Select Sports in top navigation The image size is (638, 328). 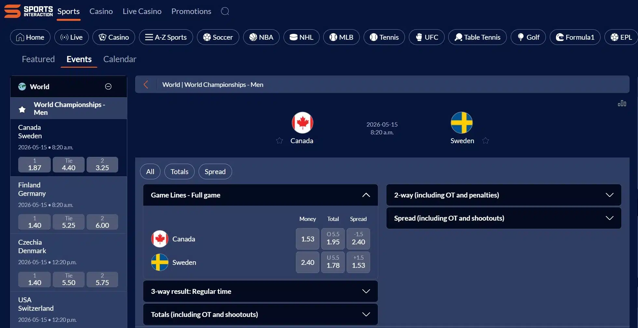click(68, 11)
